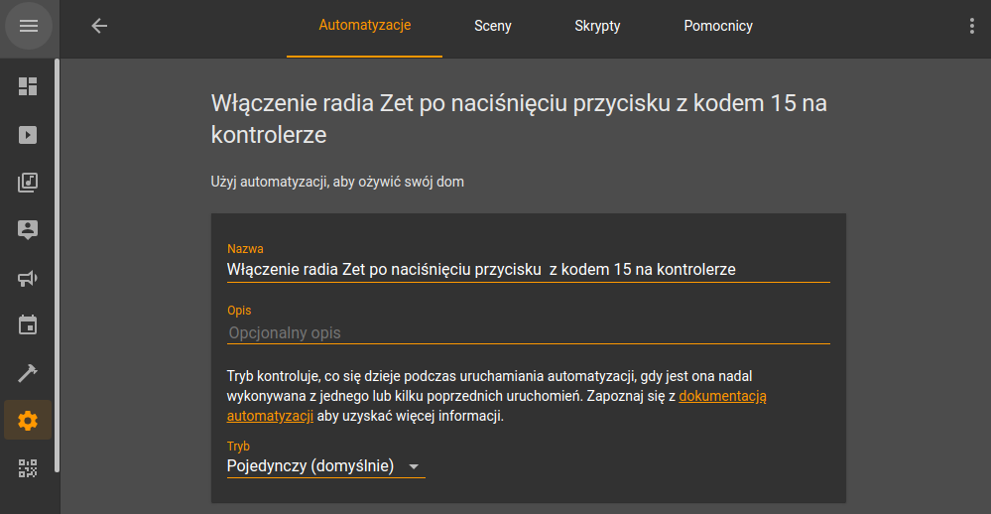Open the hamburger sidebar menu
This screenshot has height=514, width=991.
click(x=29, y=26)
